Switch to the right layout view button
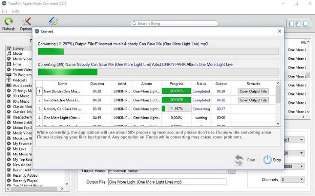 click(x=306, y=24)
